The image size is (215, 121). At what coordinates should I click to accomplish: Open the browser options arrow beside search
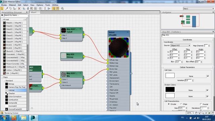2,15
